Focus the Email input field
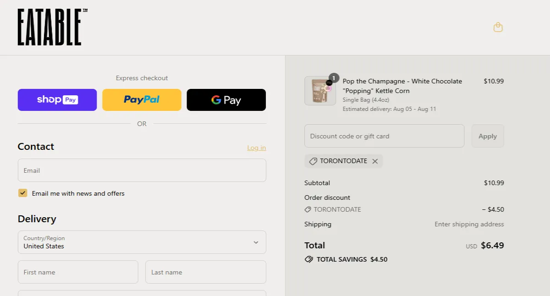The width and height of the screenshot is (550, 296). point(142,170)
